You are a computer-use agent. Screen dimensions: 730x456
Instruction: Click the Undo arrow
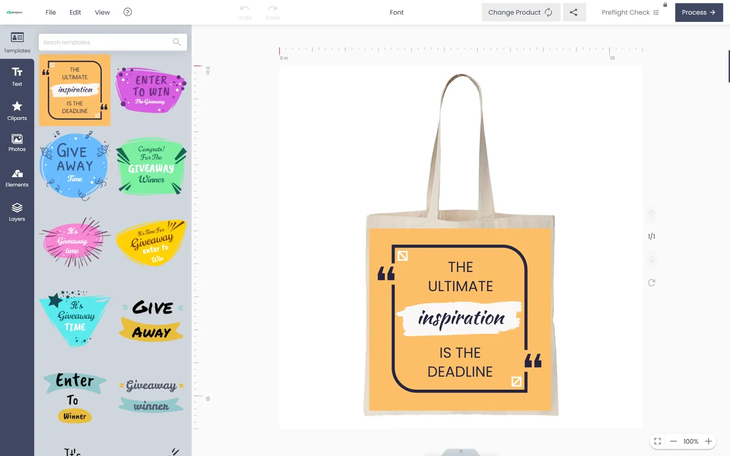(x=244, y=12)
